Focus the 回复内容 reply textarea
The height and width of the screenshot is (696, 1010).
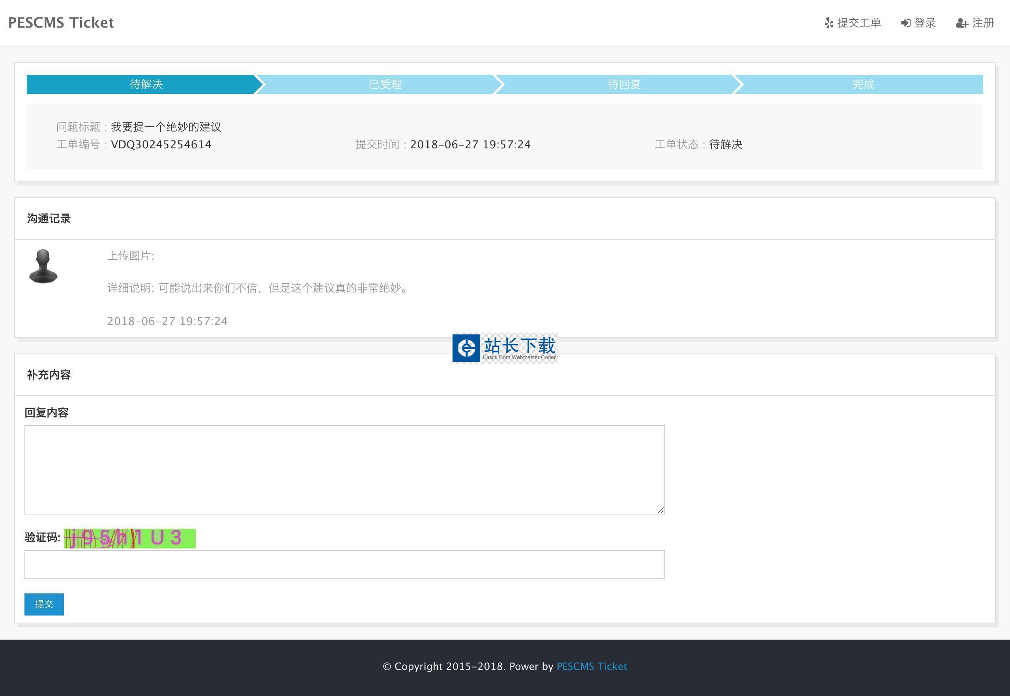tap(344, 470)
